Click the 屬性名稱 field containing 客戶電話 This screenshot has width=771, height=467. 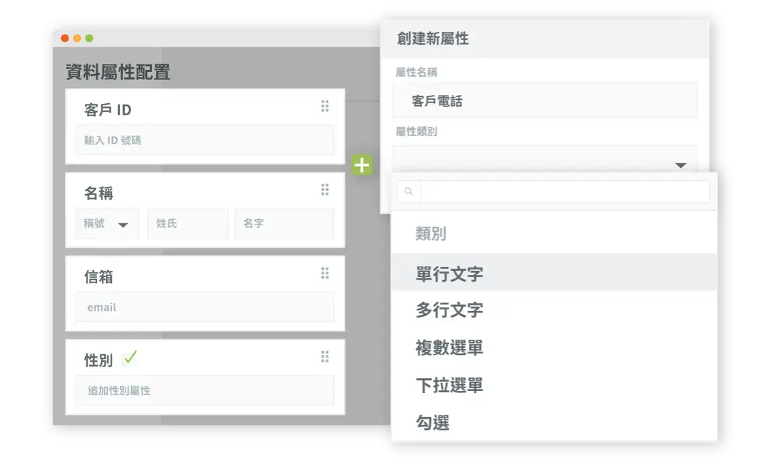(x=544, y=100)
